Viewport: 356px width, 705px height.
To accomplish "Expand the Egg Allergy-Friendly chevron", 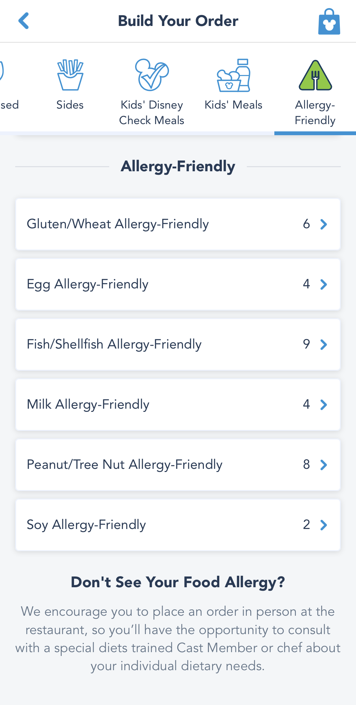I will coord(323,284).
